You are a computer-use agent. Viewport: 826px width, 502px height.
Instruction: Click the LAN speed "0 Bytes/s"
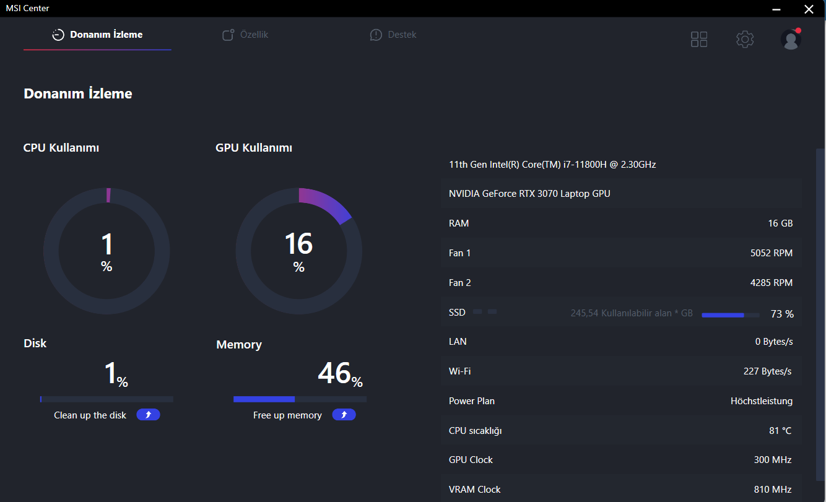[x=774, y=342]
